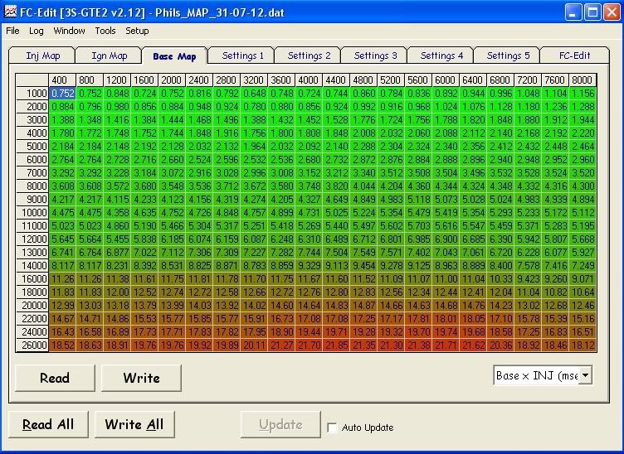Select cell 5.023 under column 400 row 11000
Image resolution: width=624 pixels, height=454 pixels.
coord(62,226)
